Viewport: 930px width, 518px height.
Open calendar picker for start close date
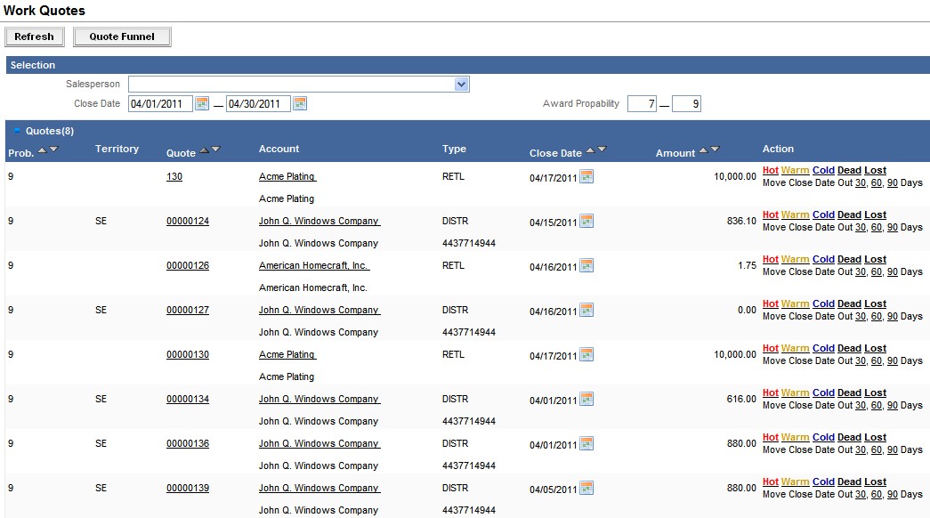coord(201,104)
